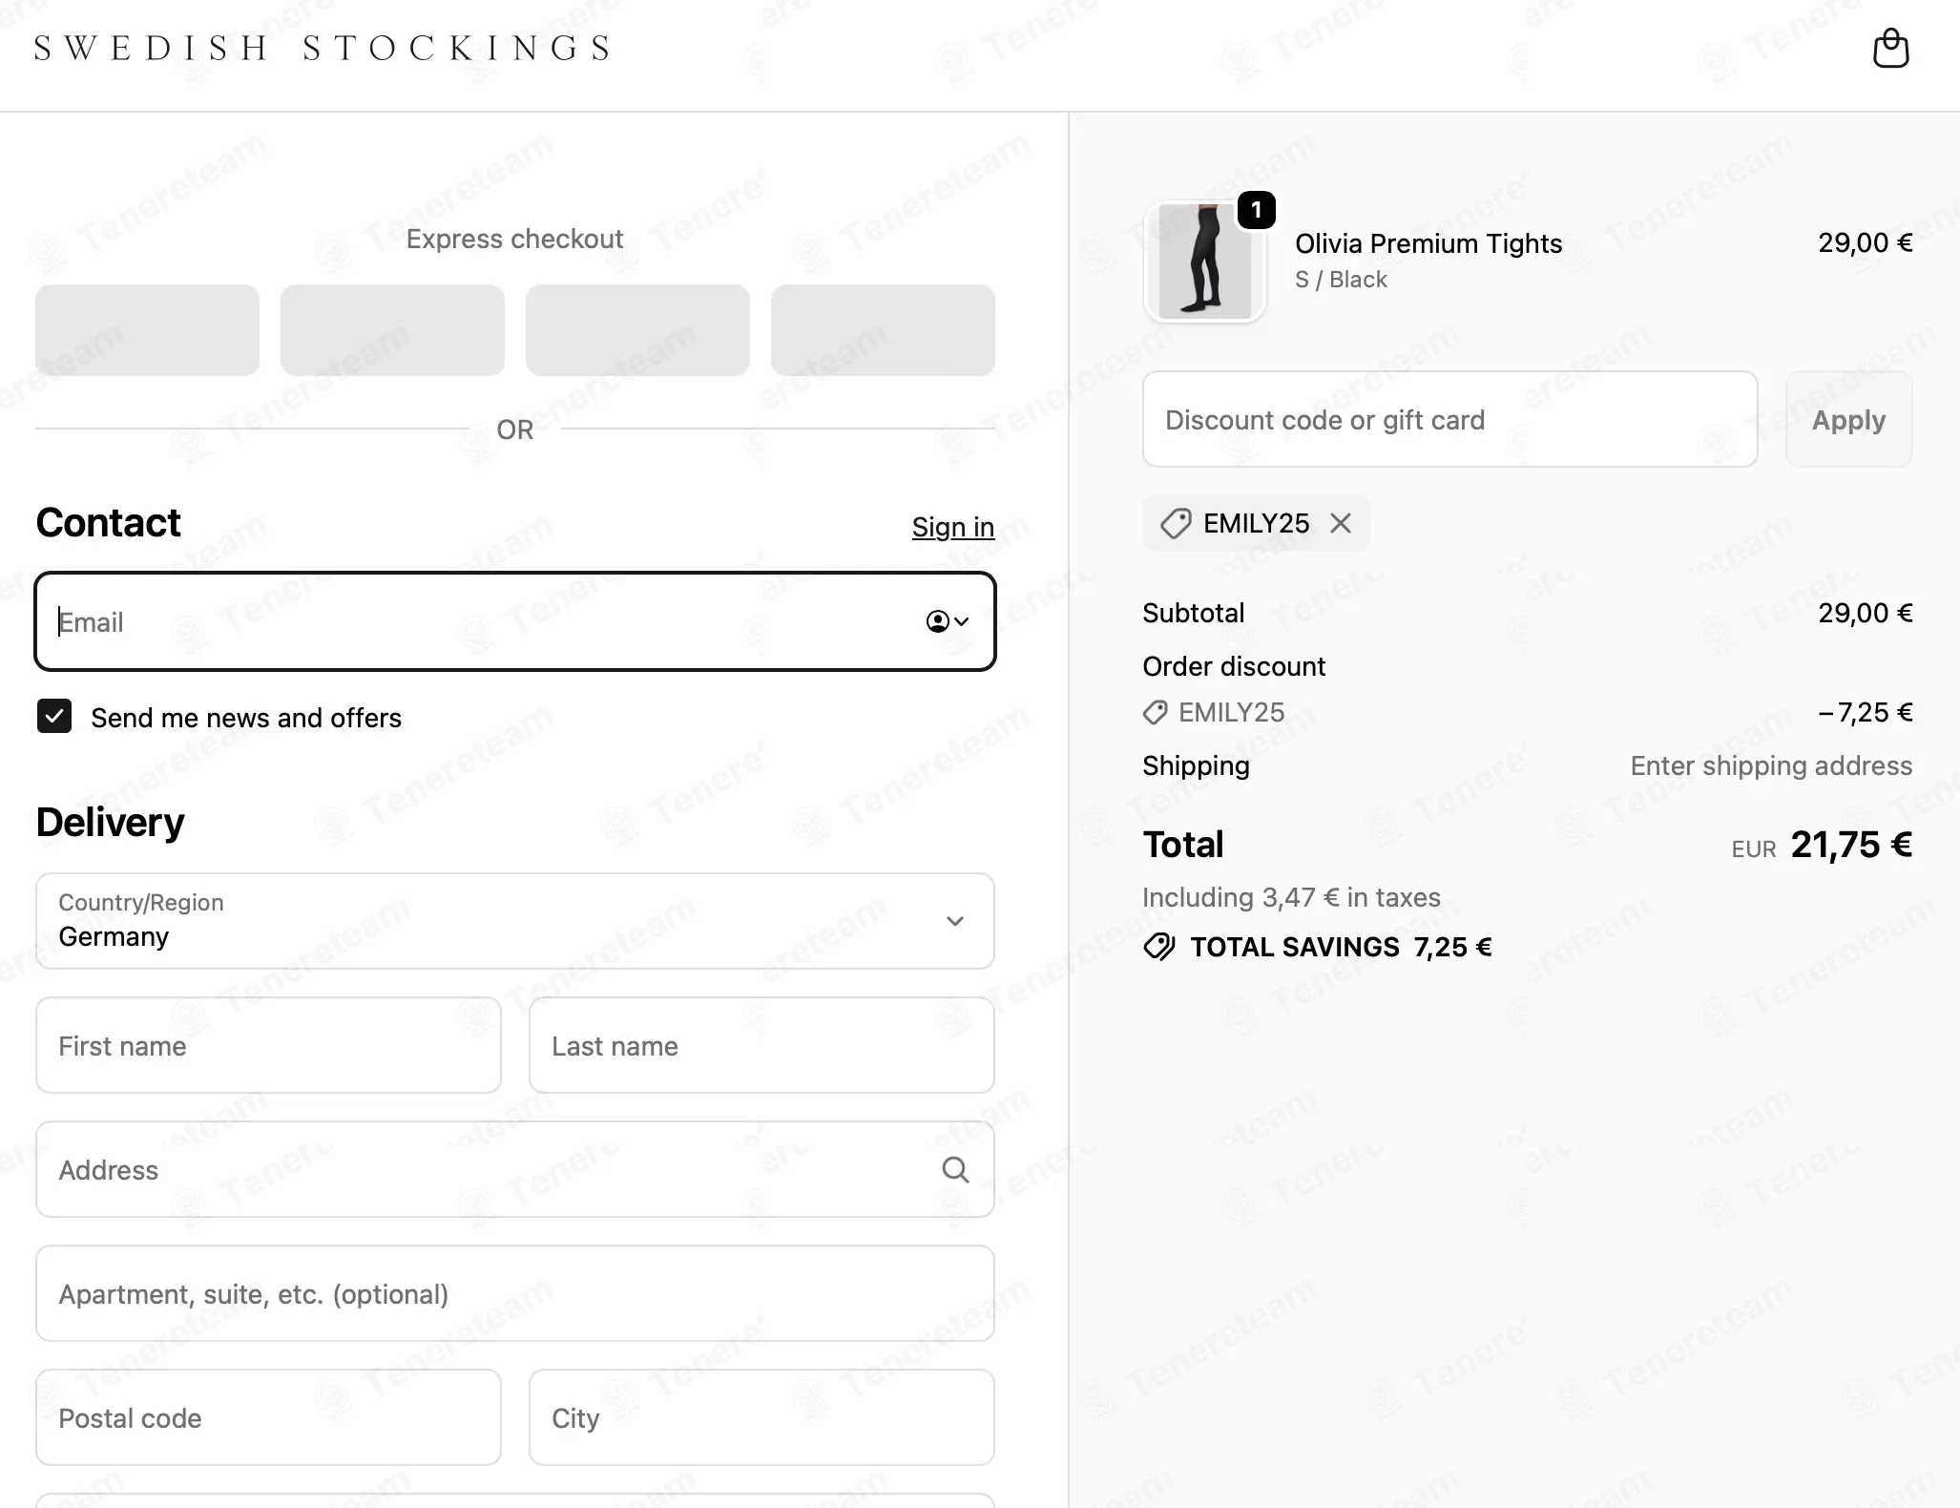The image size is (1960, 1508).
Task: Click the Address input field
Action: coord(515,1169)
